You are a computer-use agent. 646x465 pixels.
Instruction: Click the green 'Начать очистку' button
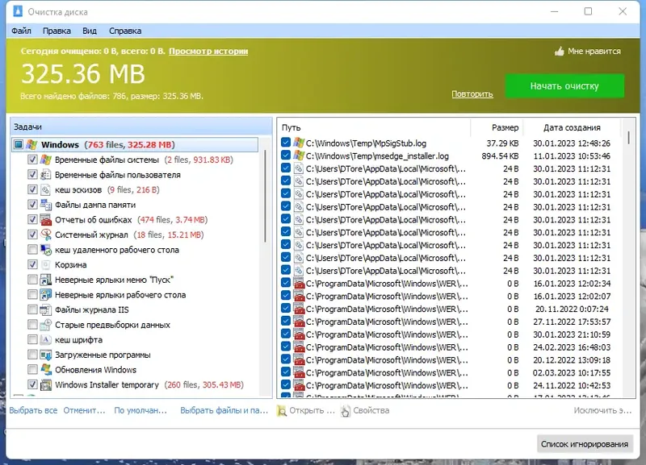coord(564,86)
